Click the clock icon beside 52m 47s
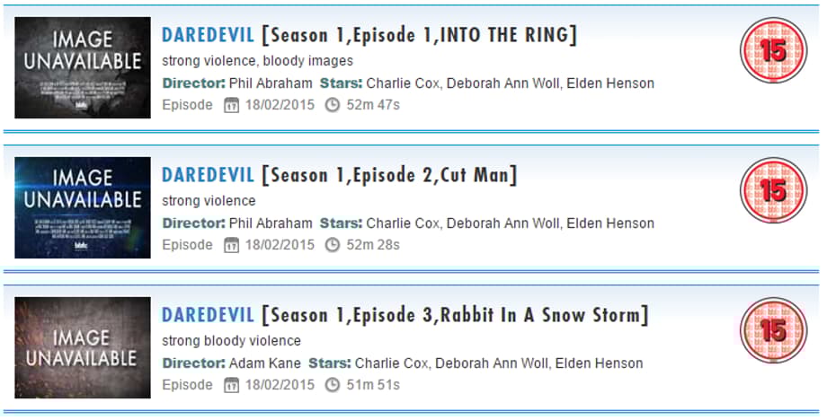 pyautogui.click(x=333, y=105)
